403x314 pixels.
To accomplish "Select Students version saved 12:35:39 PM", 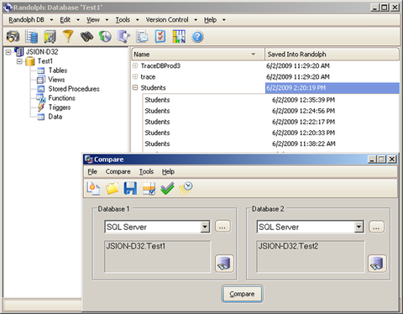I will [271, 100].
